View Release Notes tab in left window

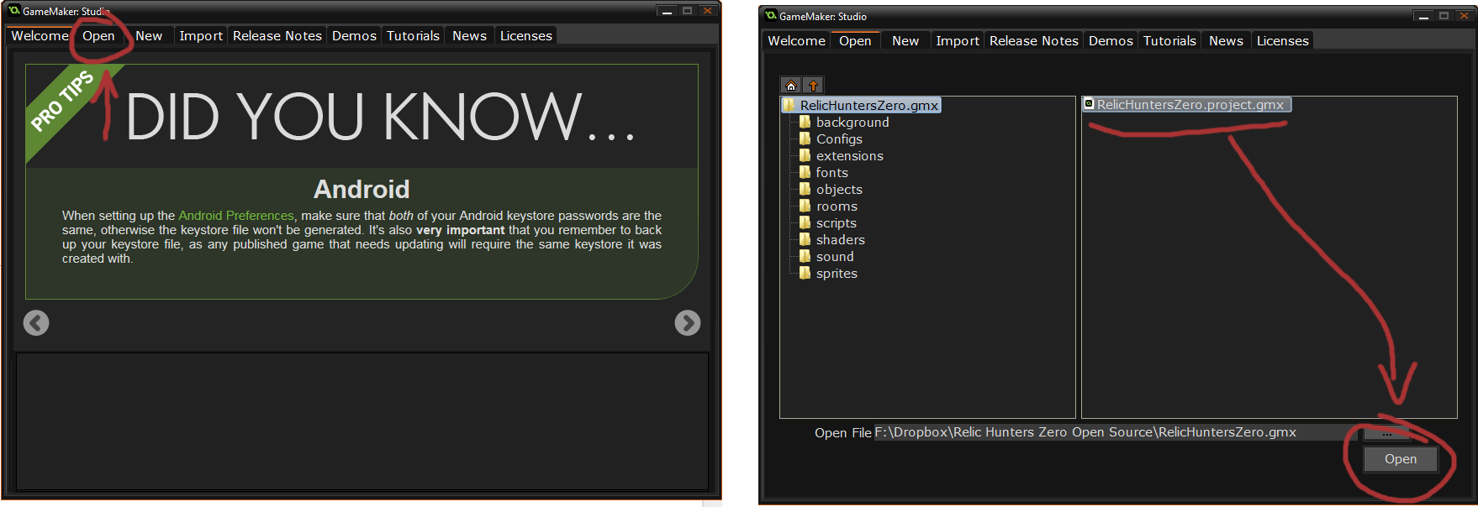click(x=277, y=35)
